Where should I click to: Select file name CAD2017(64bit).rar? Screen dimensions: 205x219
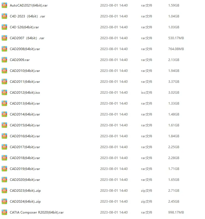tap(25, 147)
